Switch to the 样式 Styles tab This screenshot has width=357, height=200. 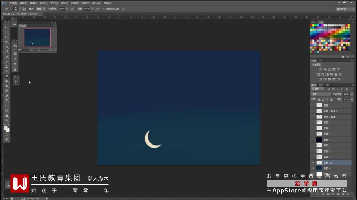(321, 61)
